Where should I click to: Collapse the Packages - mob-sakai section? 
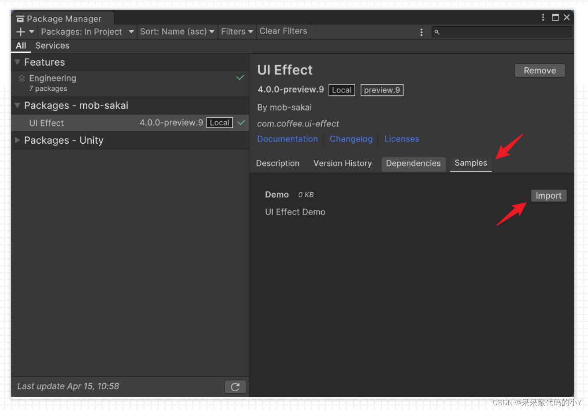coord(17,105)
